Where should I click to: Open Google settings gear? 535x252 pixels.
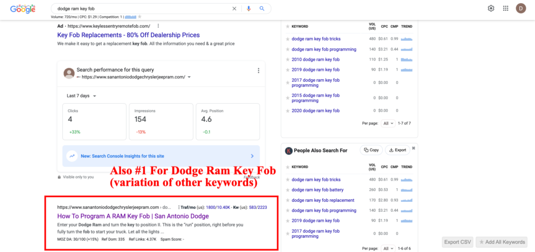pyautogui.click(x=491, y=8)
